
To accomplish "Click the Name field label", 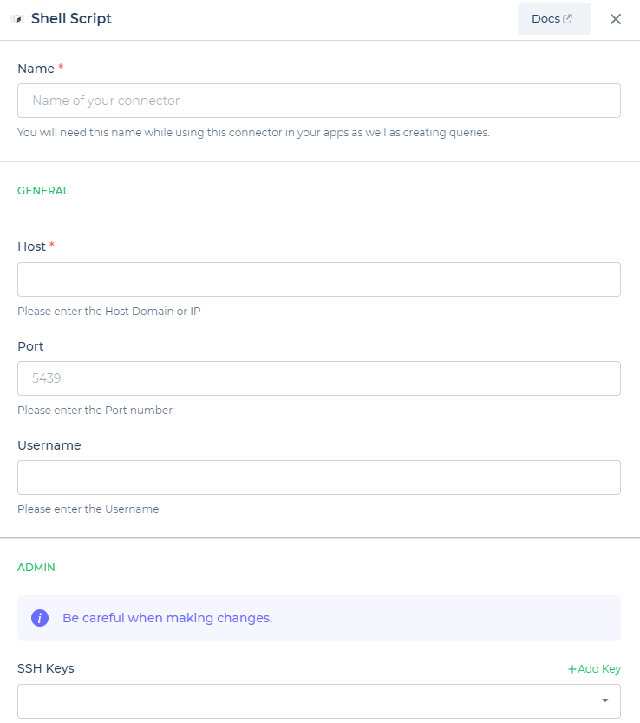I will (x=36, y=69).
